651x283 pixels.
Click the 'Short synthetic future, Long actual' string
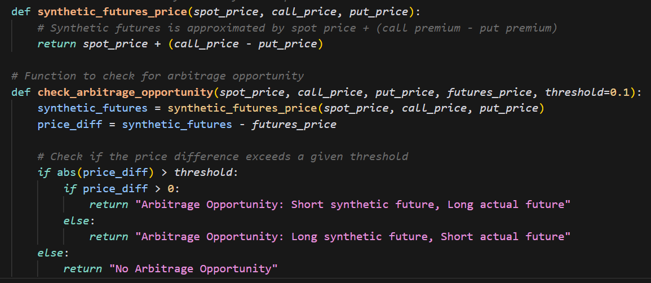coord(353,204)
